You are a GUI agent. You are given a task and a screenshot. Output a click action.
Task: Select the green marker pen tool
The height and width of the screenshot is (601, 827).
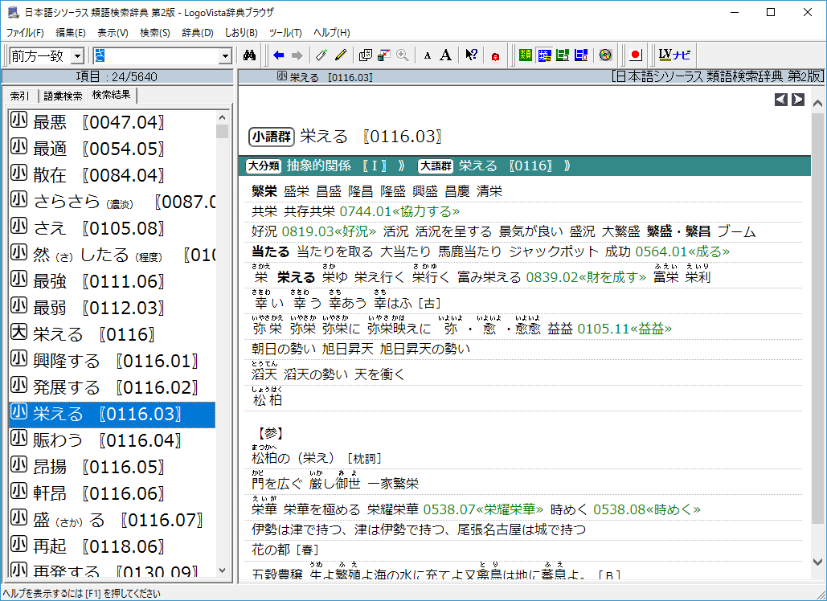321,55
